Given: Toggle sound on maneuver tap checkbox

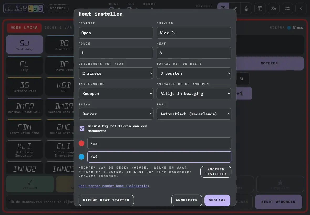Looking at the screenshot, I should click(x=82, y=128).
